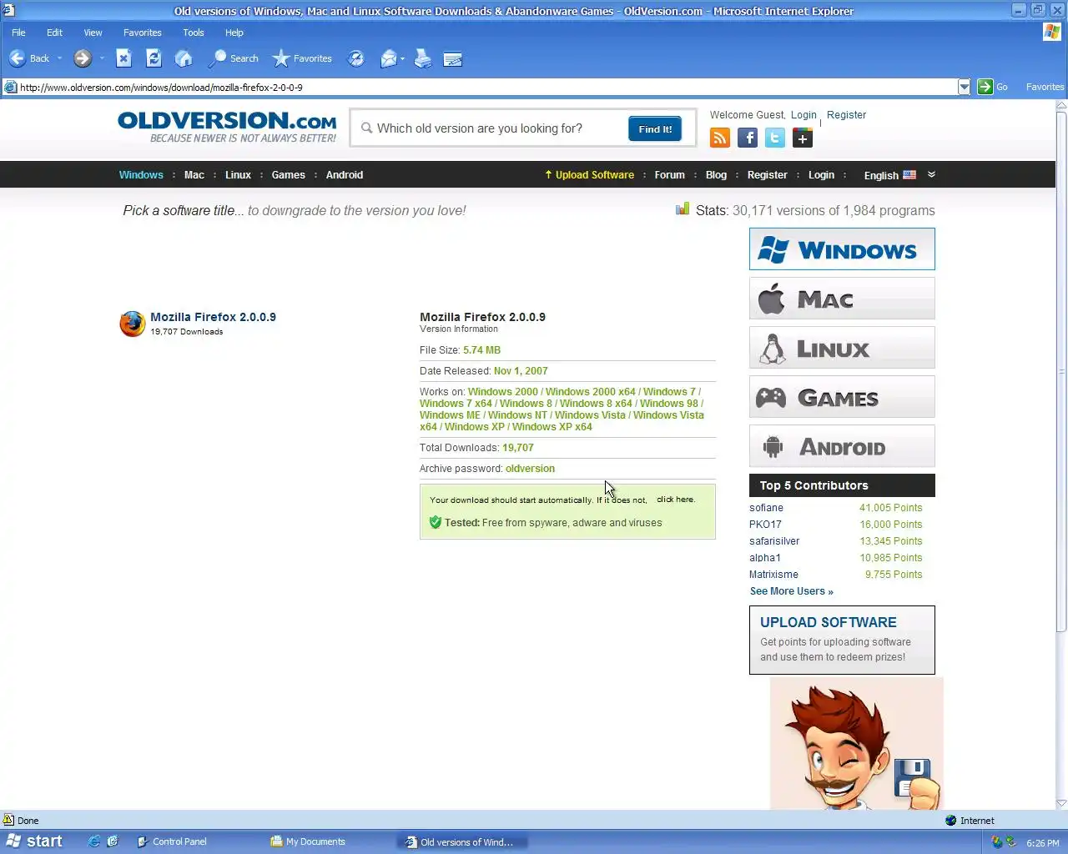
Task: Select the Linux tab in the nav bar
Action: tap(238, 175)
